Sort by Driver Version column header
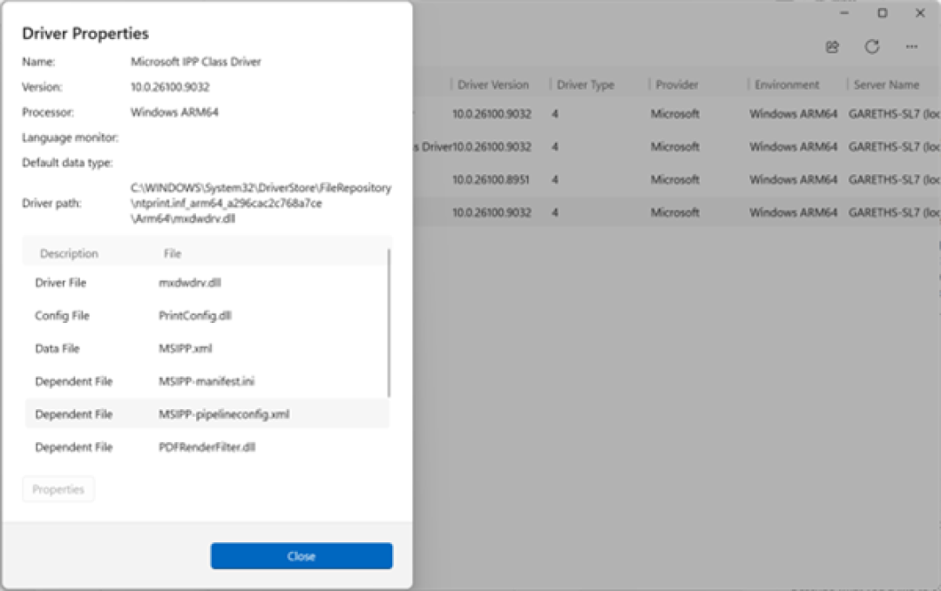The height and width of the screenshot is (591, 941). (x=493, y=84)
